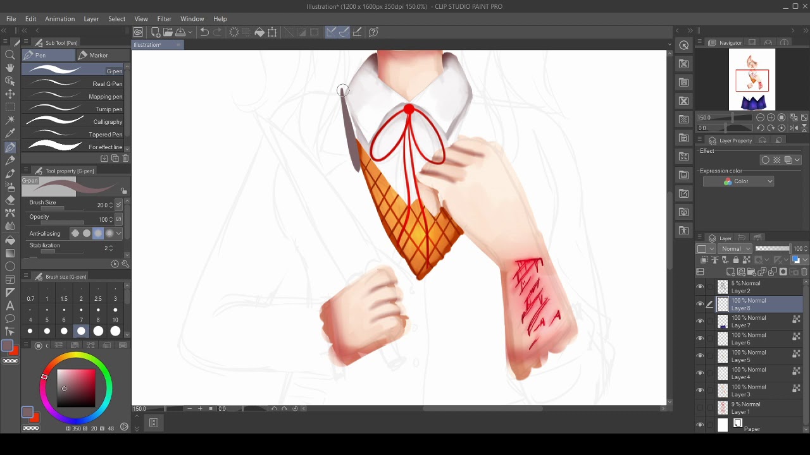Open the Expression color dropdown
The width and height of the screenshot is (810, 455).
[x=738, y=181]
